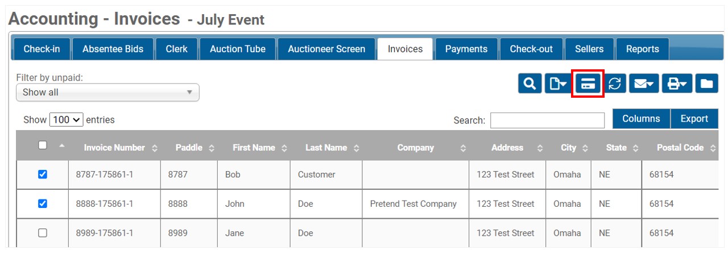This screenshot has height=254, width=728.
Task: Click the refresh arrows icon
Action: (614, 84)
